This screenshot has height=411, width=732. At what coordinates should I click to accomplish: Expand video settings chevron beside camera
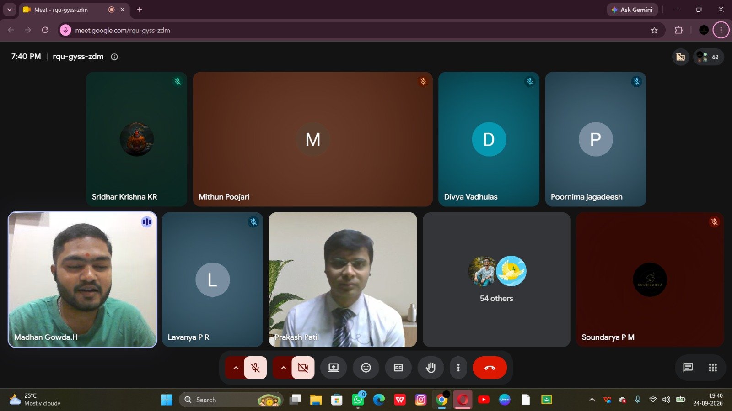(283, 368)
